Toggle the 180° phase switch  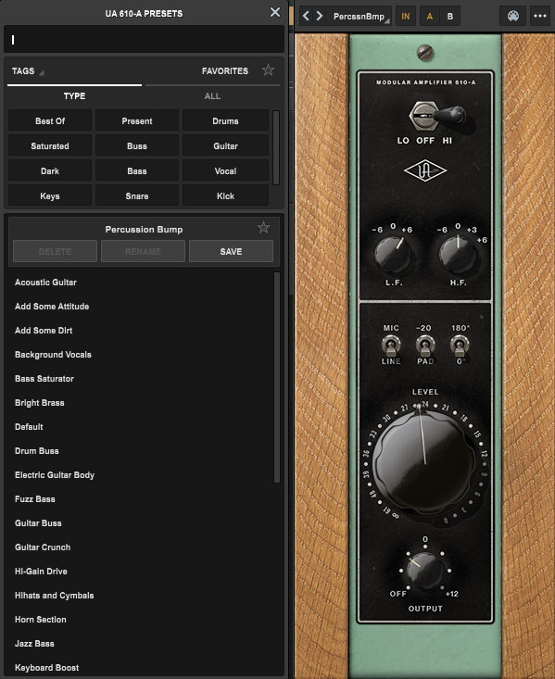[x=460, y=346]
